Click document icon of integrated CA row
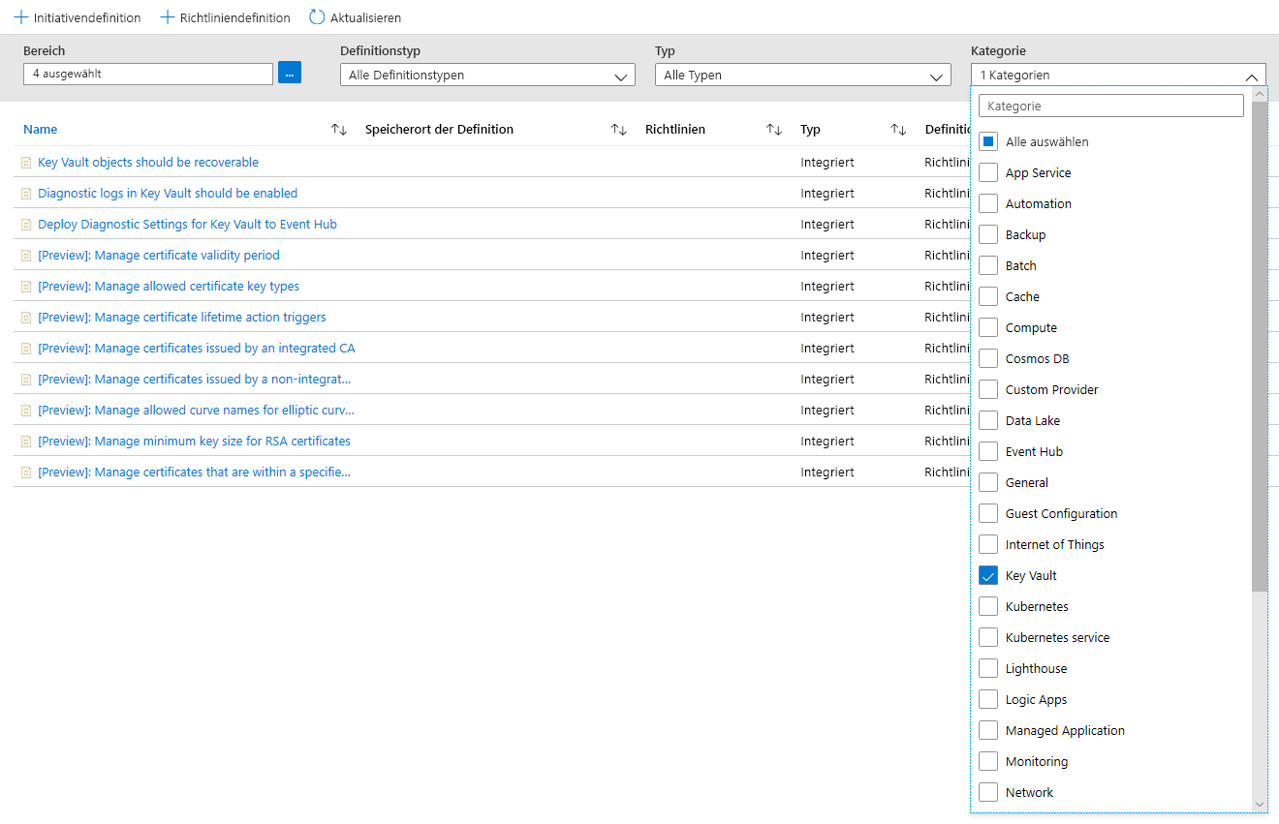Image resolution: width=1279 pixels, height=824 pixels. pos(26,349)
